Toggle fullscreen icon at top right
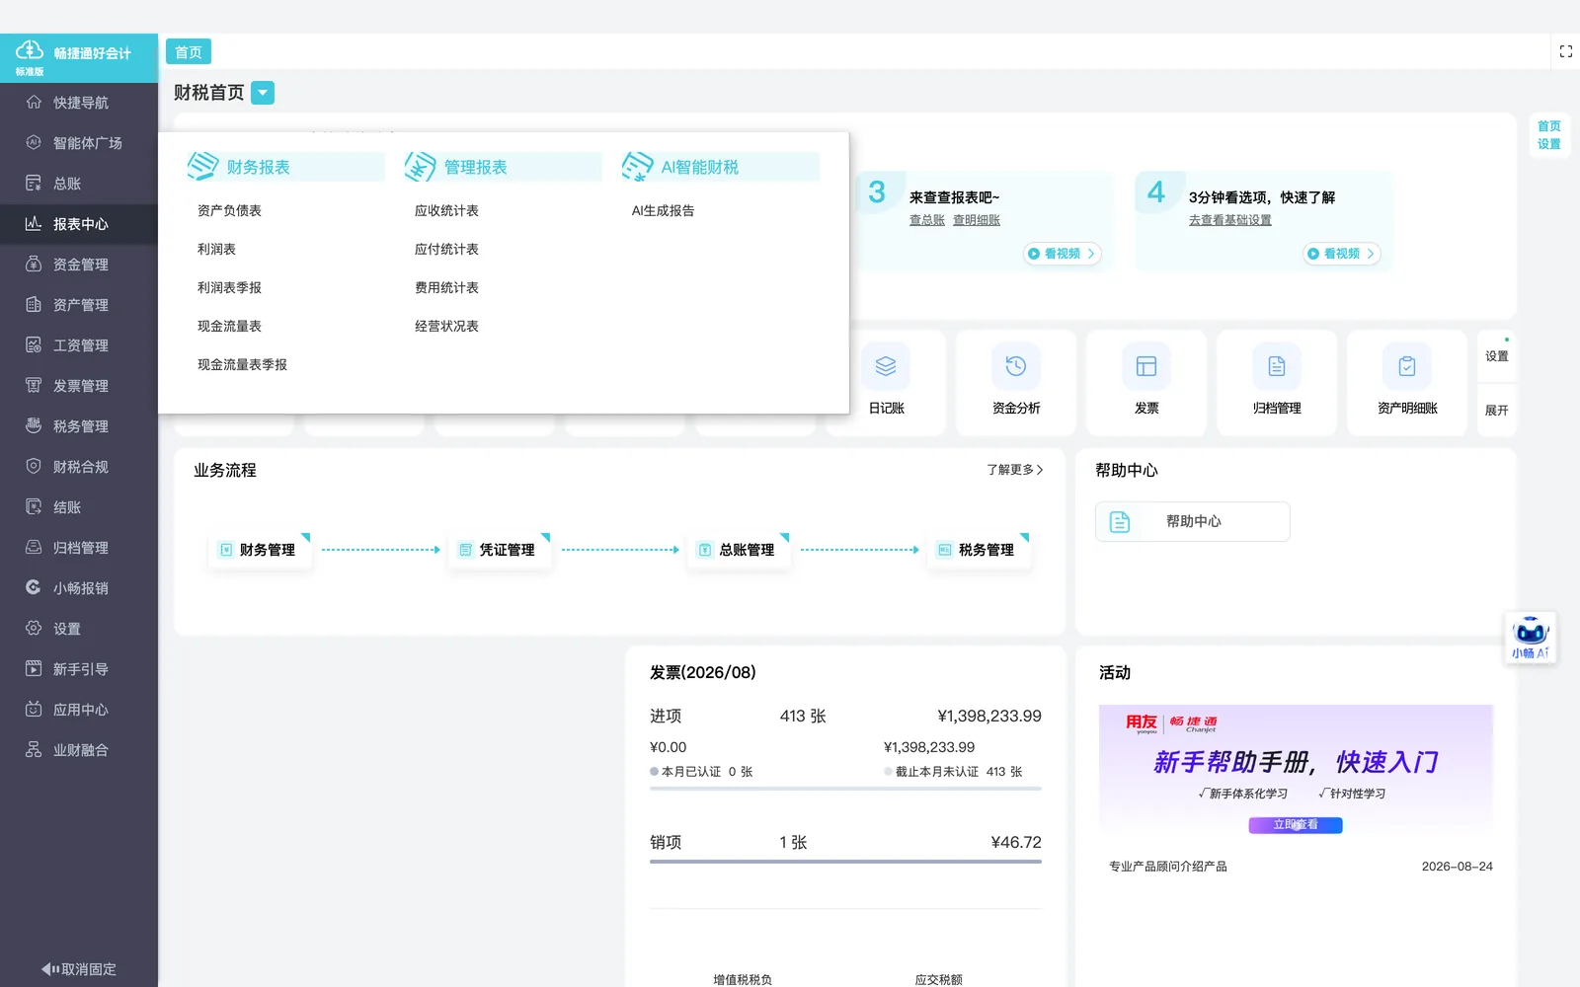The height and width of the screenshot is (987, 1580). (x=1565, y=51)
